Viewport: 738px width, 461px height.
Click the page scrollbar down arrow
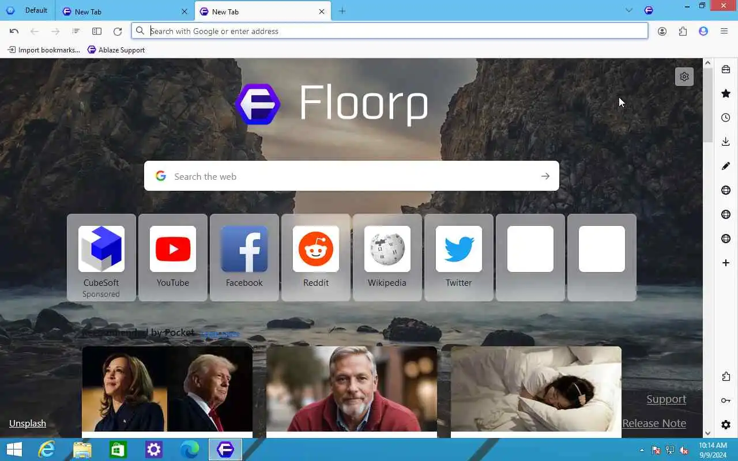pos(708,433)
